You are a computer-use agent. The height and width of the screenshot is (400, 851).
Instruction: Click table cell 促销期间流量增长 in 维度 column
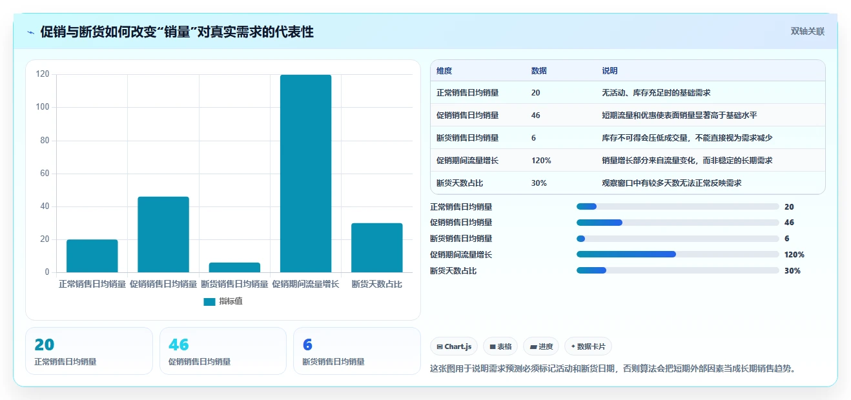point(467,161)
